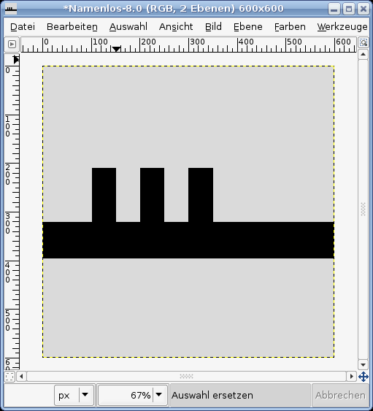Maximize the Namenlos-8.0 window
Viewport: 373px width, 411px height.
tap(349, 9)
